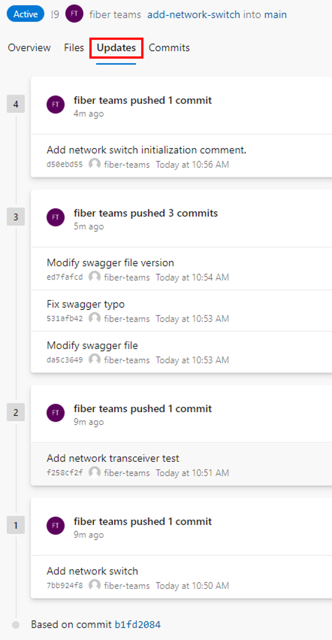Click author icon beside commit ed7fafcd
332x640 pixels.
coord(94,277)
